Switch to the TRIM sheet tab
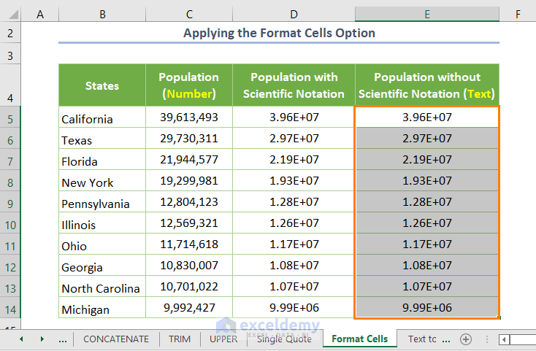Screen dimensions: 536x351 pos(179,339)
